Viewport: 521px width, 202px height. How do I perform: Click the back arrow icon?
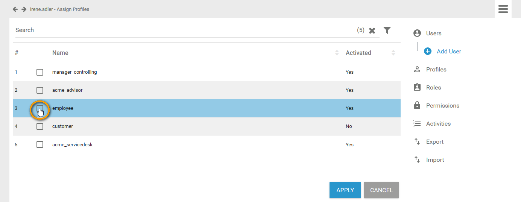[15, 9]
